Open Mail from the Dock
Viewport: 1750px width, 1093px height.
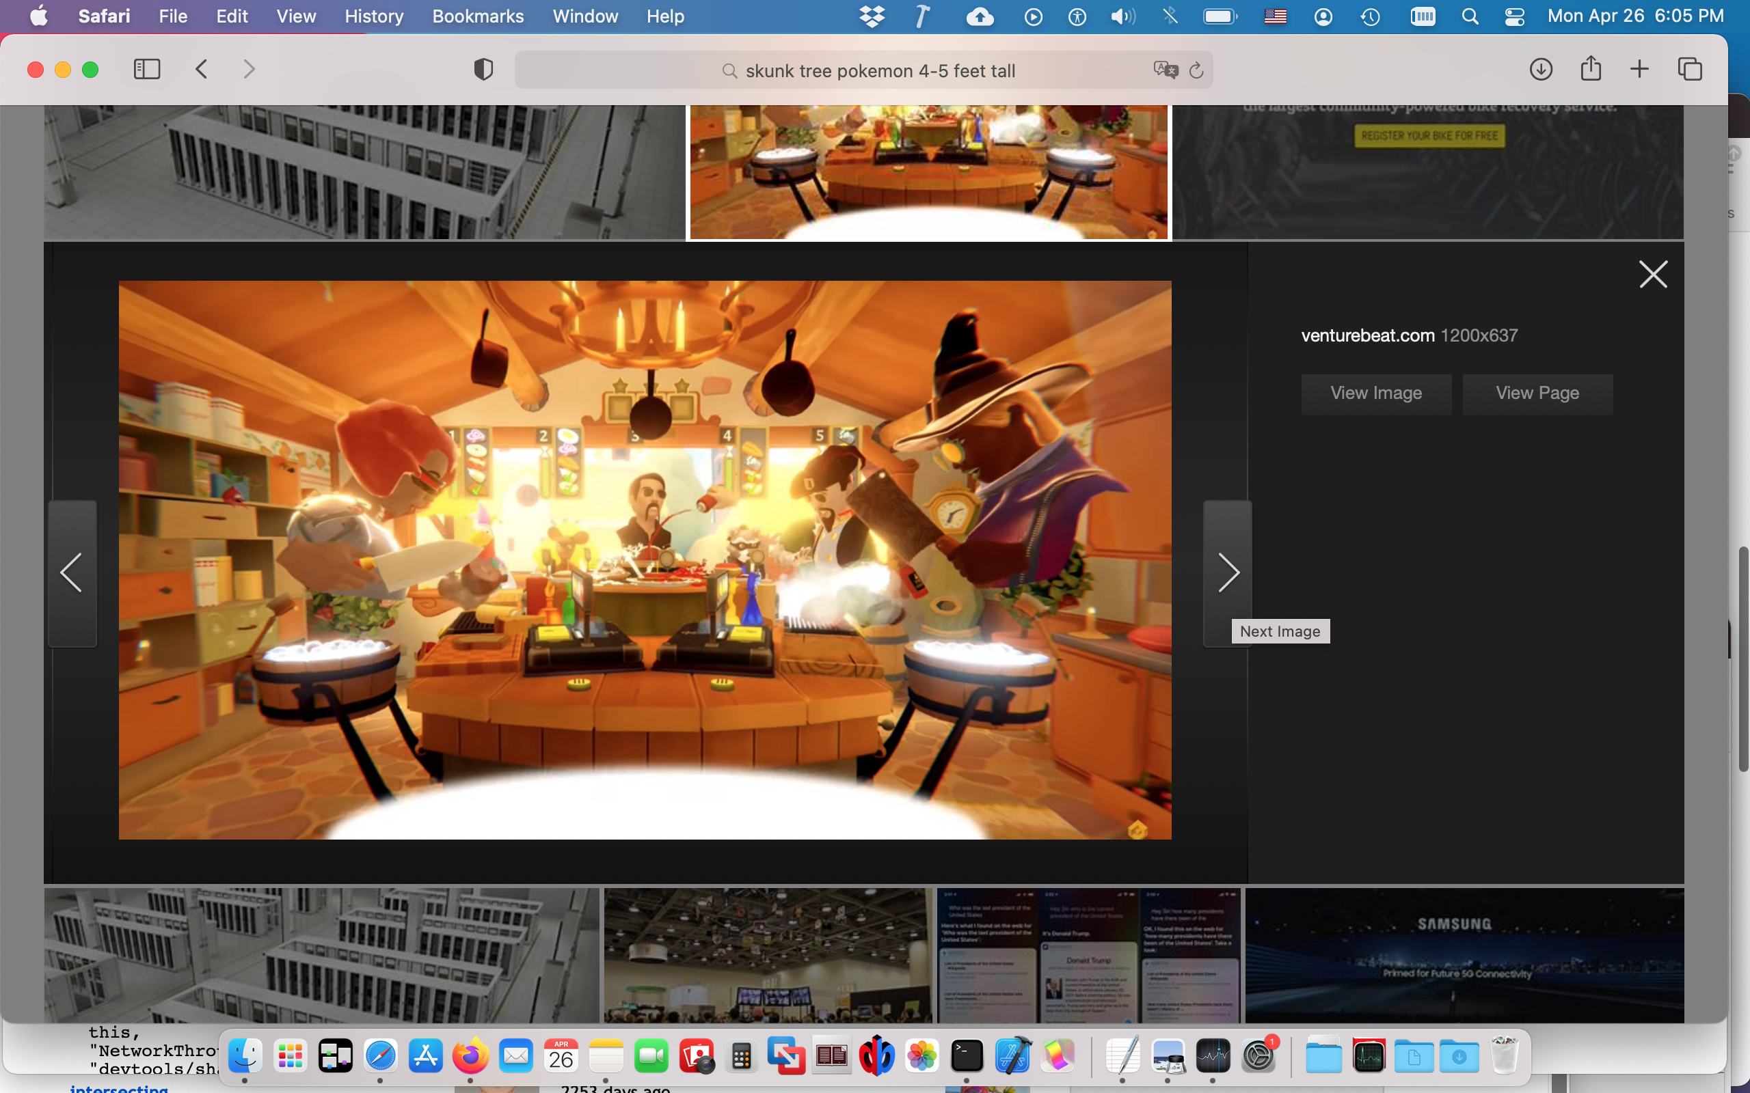pos(515,1056)
